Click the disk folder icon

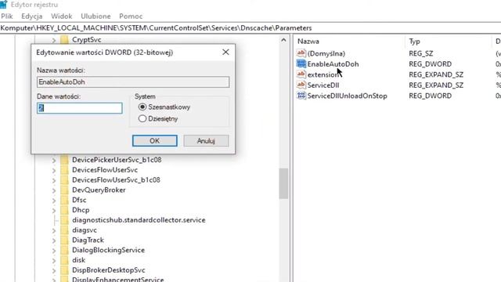click(64, 260)
